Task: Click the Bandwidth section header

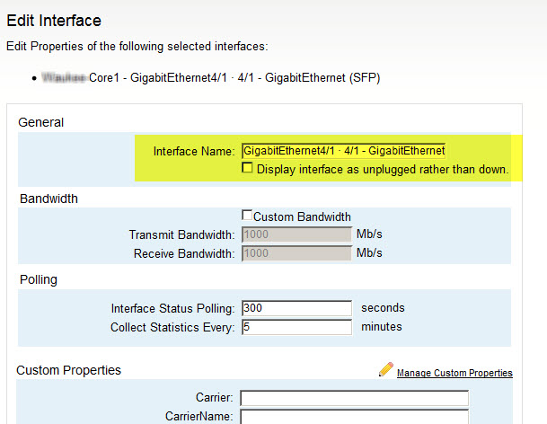Action: [49, 199]
